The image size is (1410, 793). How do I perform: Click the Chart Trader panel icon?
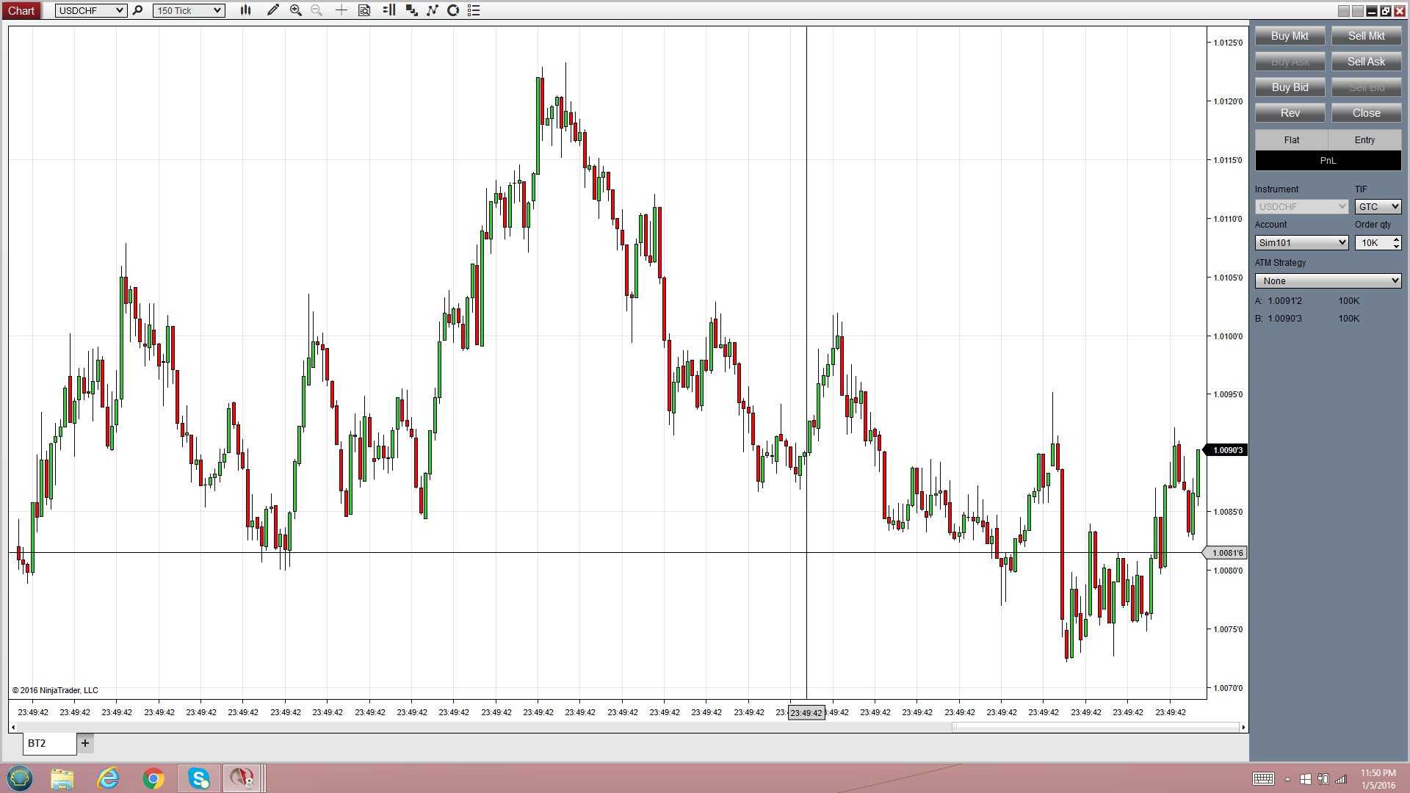click(x=389, y=10)
